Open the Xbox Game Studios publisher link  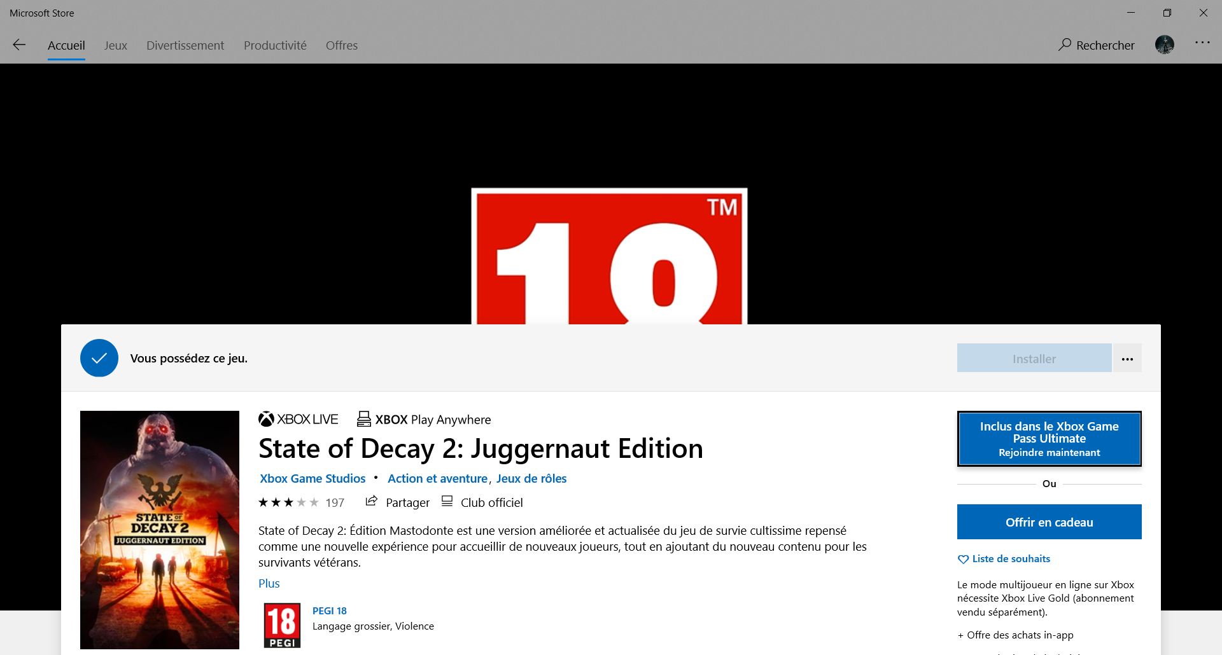(313, 478)
